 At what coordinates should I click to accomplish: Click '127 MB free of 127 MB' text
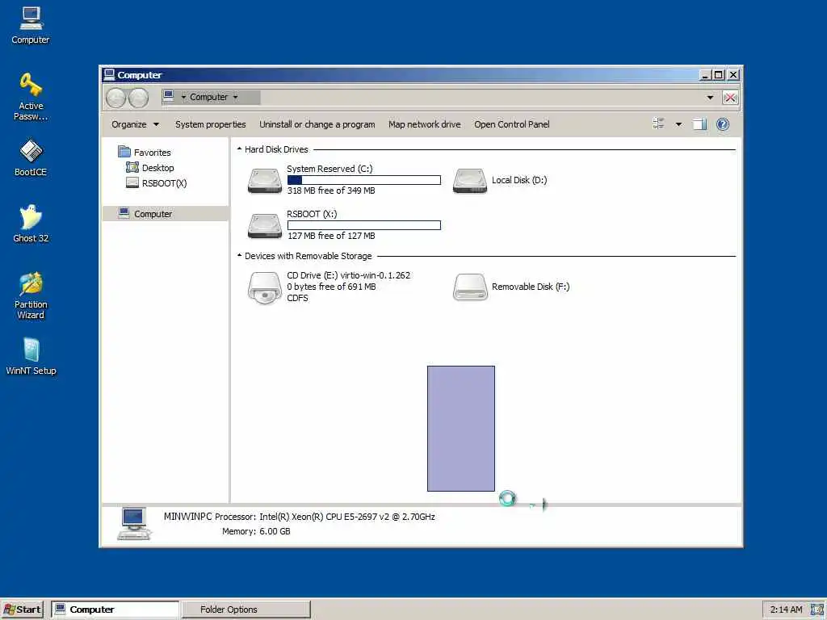click(x=331, y=237)
